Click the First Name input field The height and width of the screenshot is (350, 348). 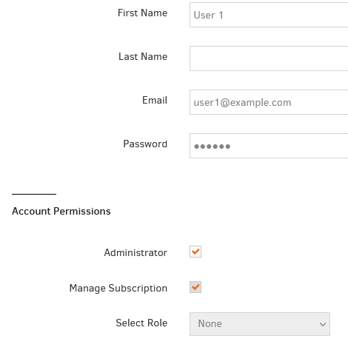click(269, 15)
